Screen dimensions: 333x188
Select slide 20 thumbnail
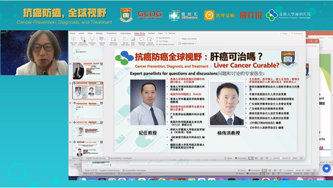click(88, 71)
